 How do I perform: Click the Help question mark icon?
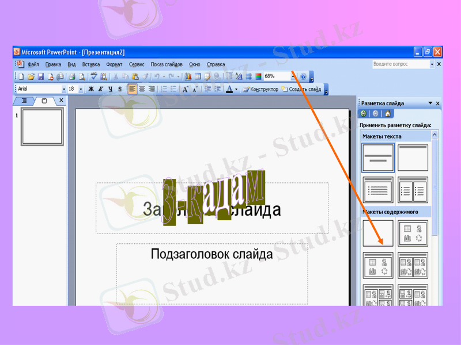(303, 76)
